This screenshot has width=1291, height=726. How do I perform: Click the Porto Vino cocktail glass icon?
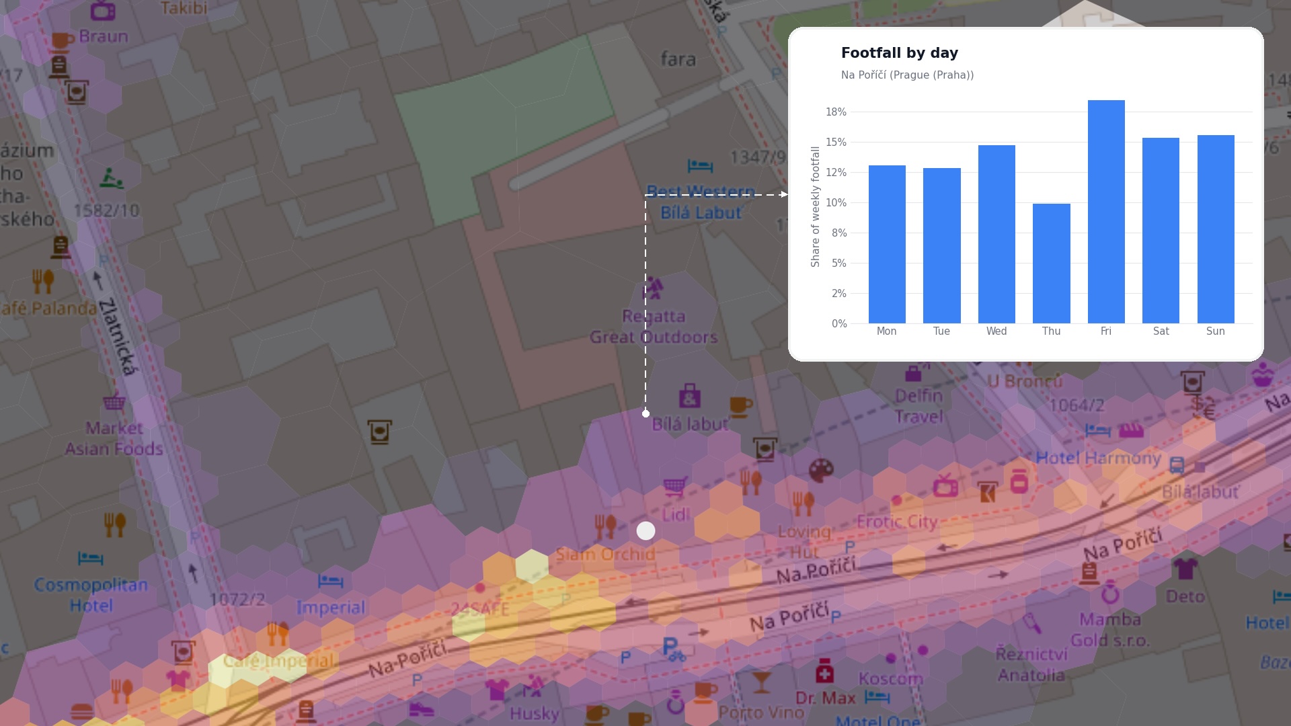tap(761, 682)
